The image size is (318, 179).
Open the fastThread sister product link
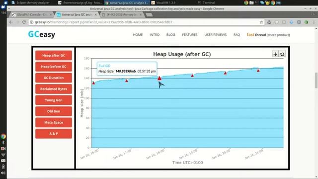point(268,35)
